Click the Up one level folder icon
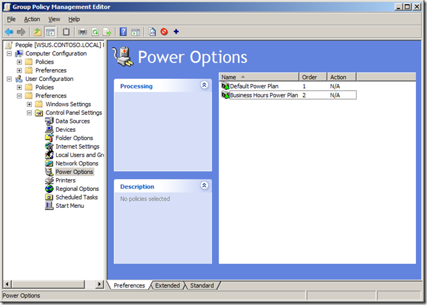The width and height of the screenshot is (427, 305). click(x=38, y=31)
